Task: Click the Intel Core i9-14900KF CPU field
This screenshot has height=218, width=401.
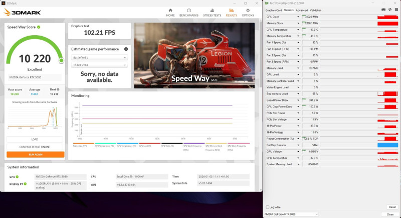Action: tap(142, 176)
